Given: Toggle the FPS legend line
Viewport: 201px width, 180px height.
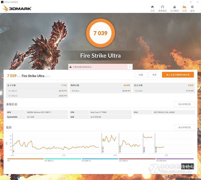Looking at the screenshot, I should coord(26,159).
